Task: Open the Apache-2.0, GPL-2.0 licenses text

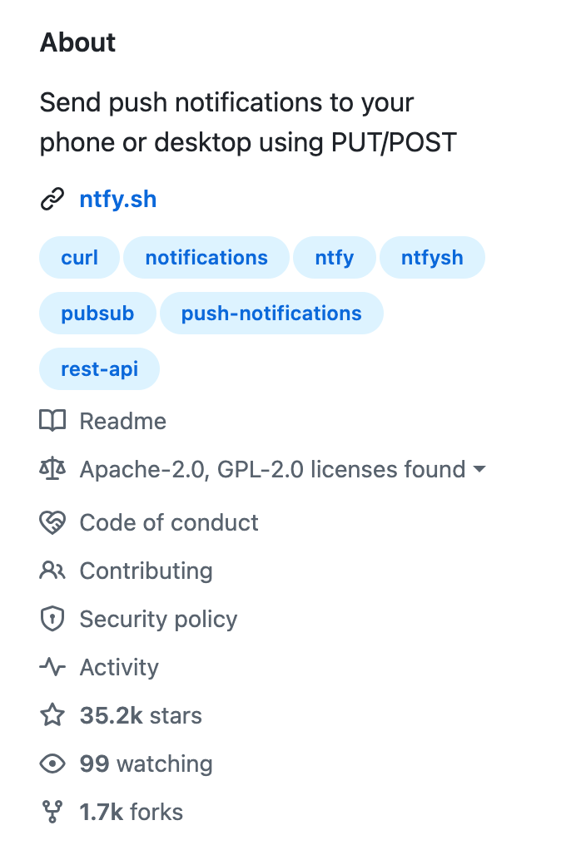Action: pyautogui.click(x=272, y=469)
